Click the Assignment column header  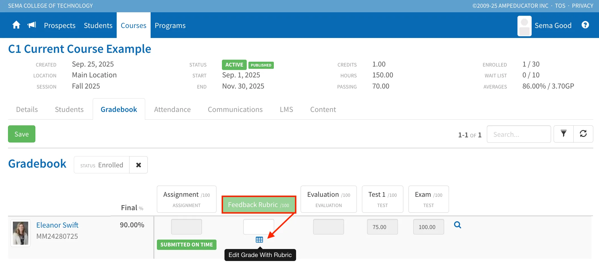(x=187, y=199)
